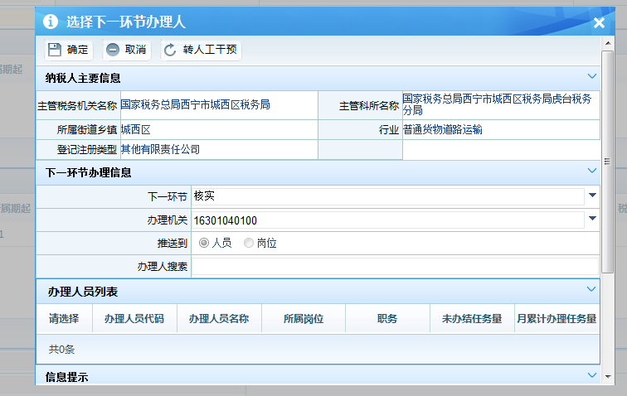The image size is (627, 396).
Task: Click the 普通货物道路运输 industry value
Action: [x=443, y=129]
